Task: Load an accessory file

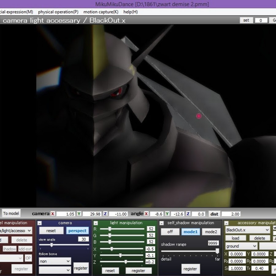Action: click(236, 238)
